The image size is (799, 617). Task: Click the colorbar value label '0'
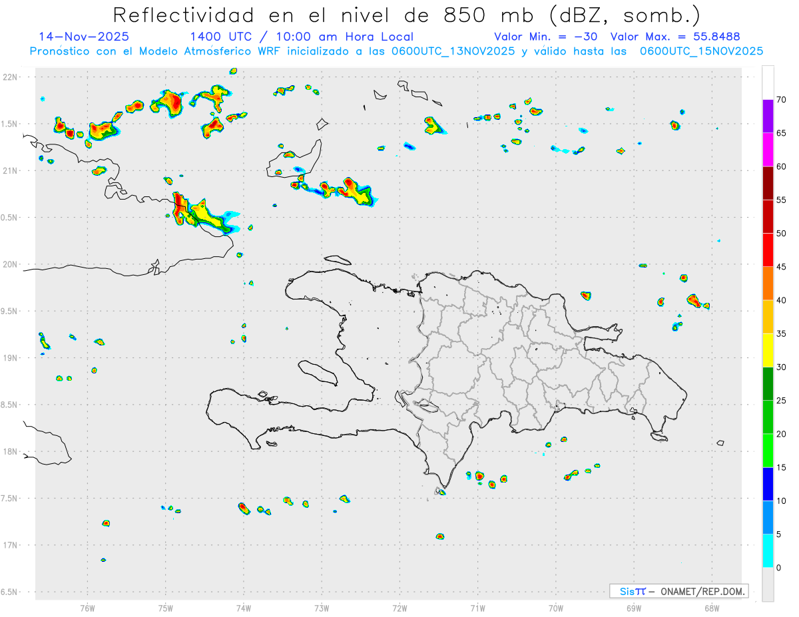coord(778,568)
